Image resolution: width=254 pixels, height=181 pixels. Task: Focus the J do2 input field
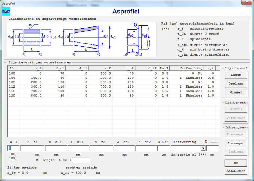[x=124, y=148]
